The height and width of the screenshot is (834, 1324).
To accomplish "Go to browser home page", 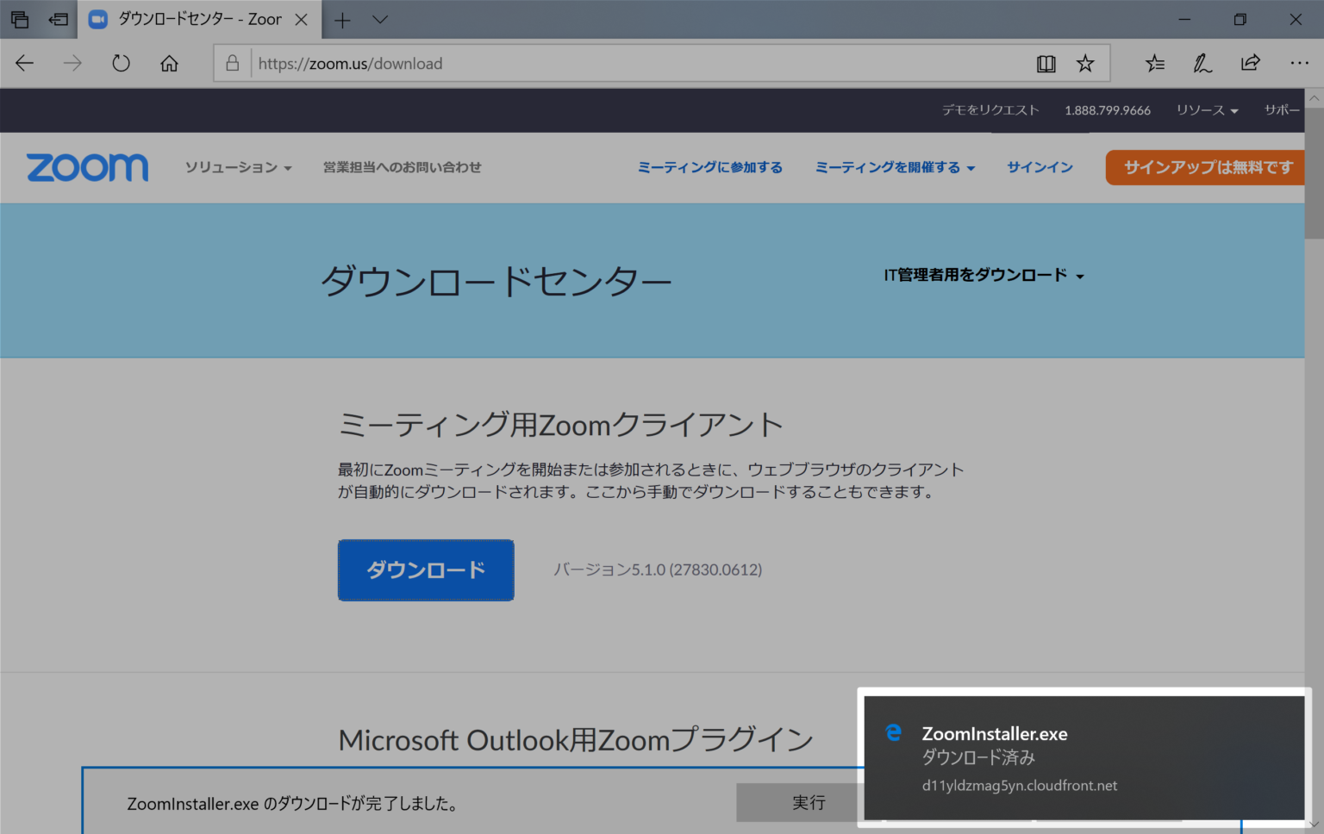I will coord(169,63).
